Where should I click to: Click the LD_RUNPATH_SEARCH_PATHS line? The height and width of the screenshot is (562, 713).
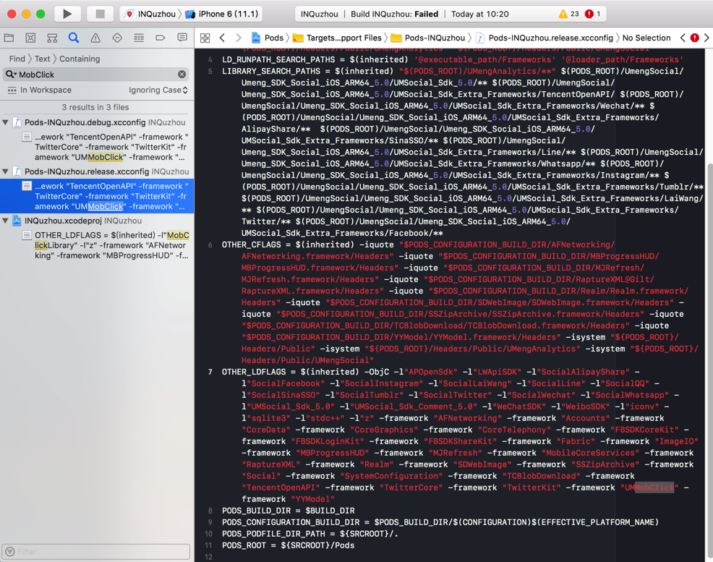pos(453,59)
